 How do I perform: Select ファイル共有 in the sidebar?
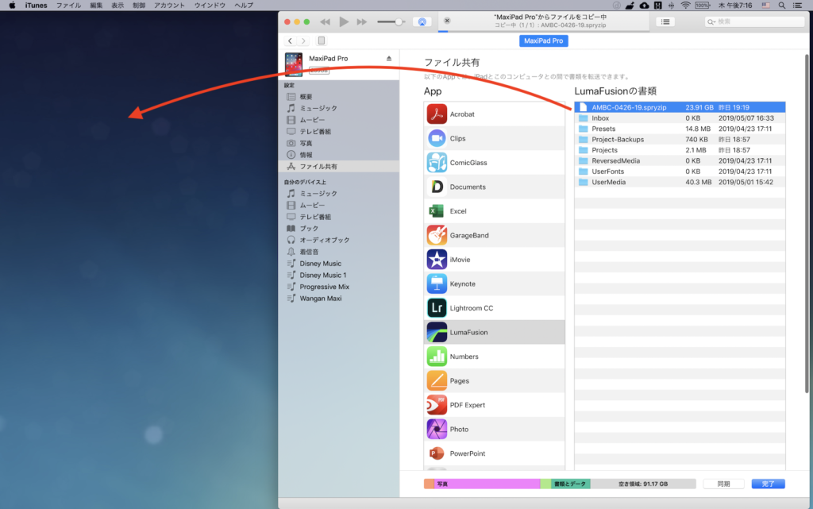pos(338,167)
